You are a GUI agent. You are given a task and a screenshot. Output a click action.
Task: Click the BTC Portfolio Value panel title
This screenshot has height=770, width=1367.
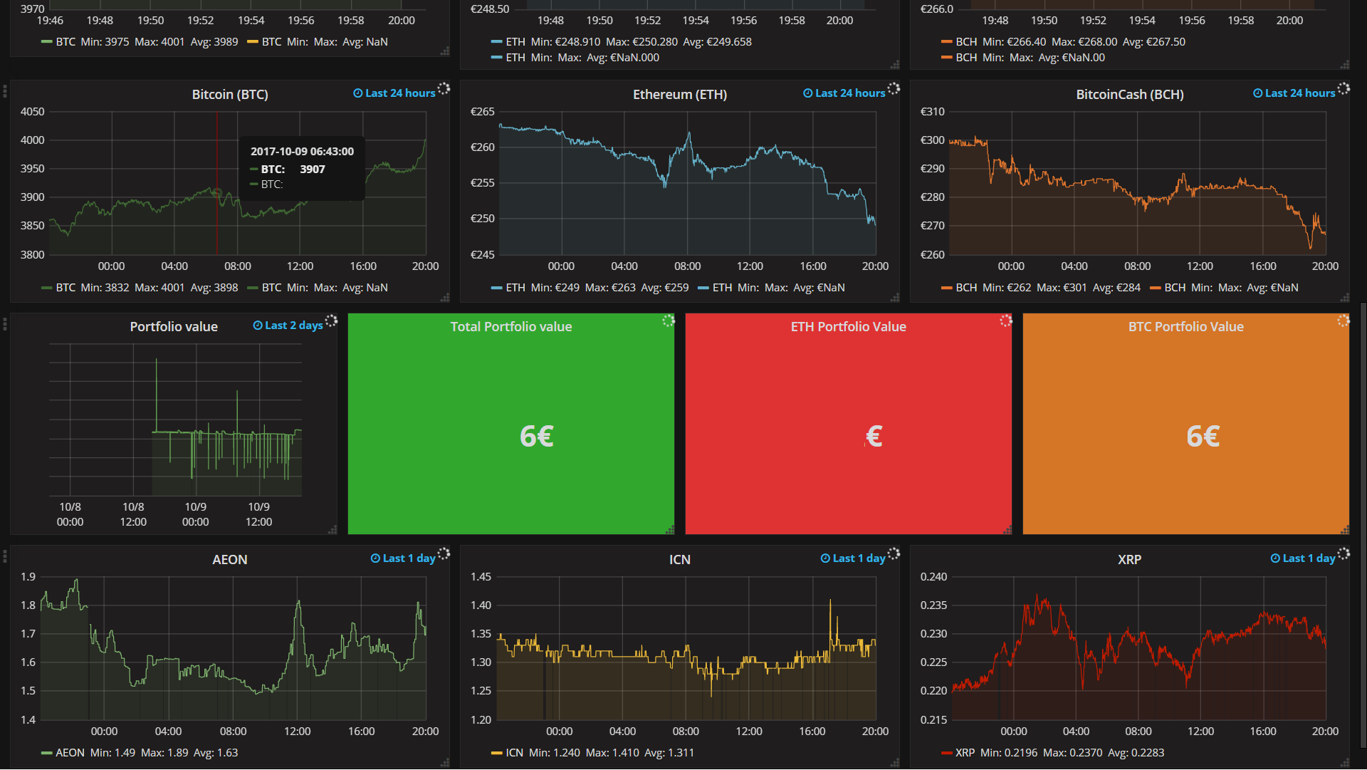[1185, 326]
